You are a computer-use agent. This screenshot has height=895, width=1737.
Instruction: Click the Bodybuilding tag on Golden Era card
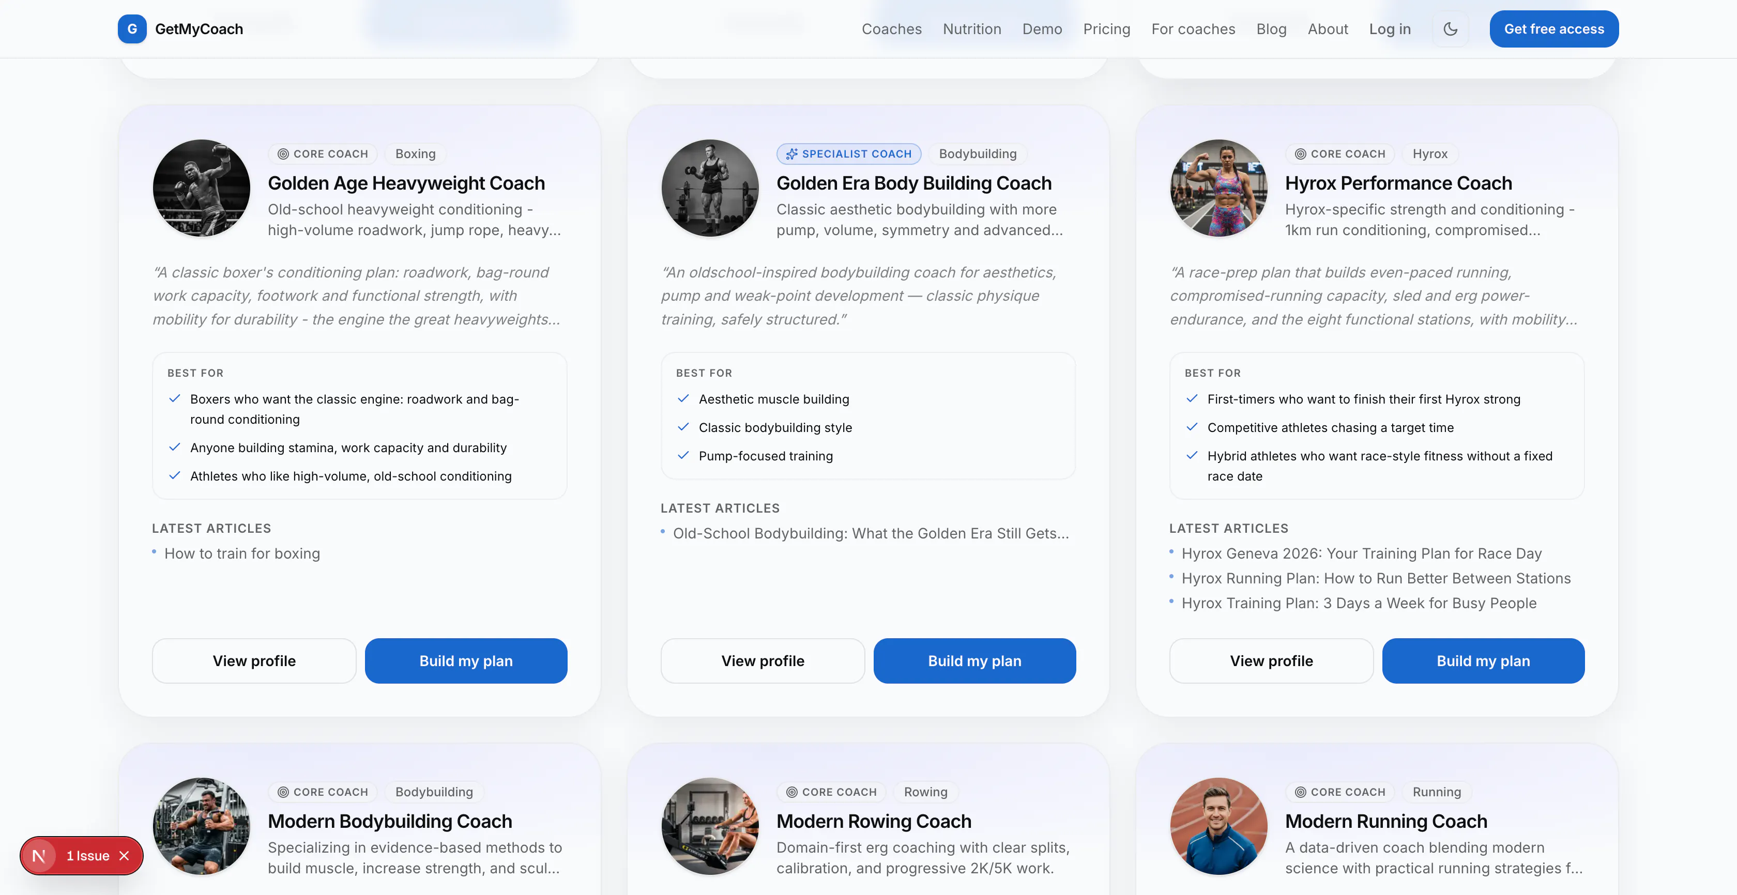coord(977,153)
